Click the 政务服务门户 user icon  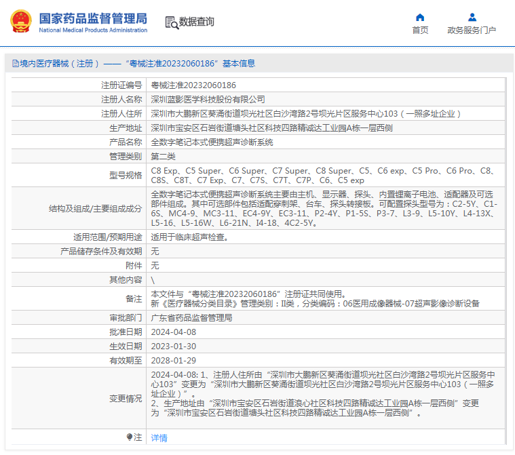(472, 17)
